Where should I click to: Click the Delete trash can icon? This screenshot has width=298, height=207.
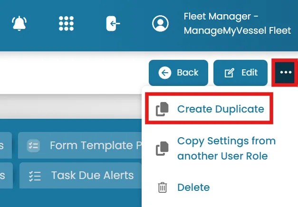pos(162,188)
